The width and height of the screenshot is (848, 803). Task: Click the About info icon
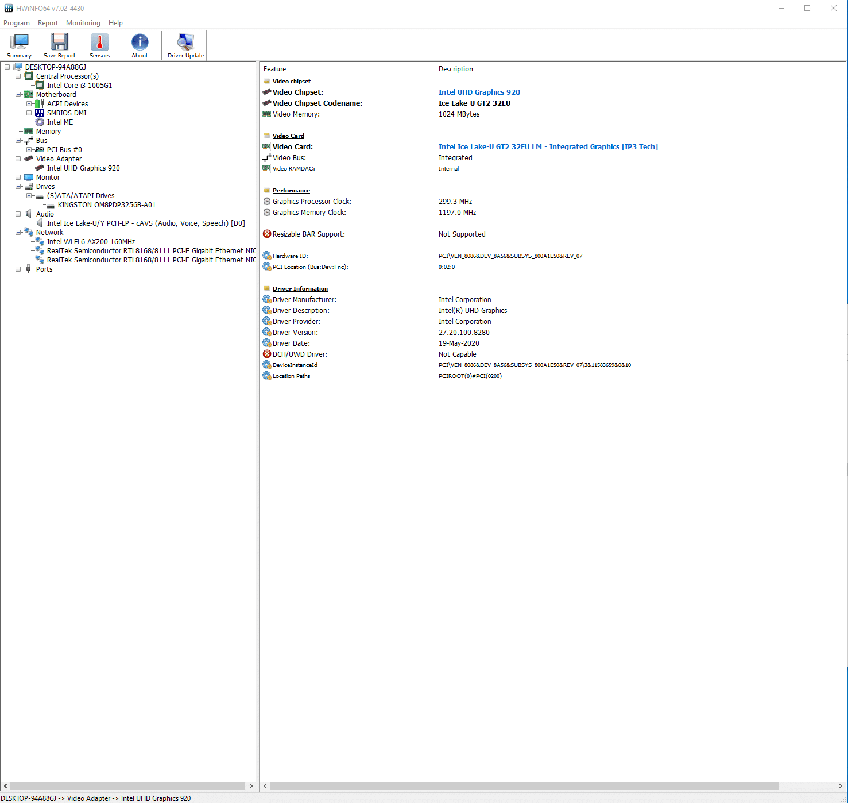[x=140, y=42]
